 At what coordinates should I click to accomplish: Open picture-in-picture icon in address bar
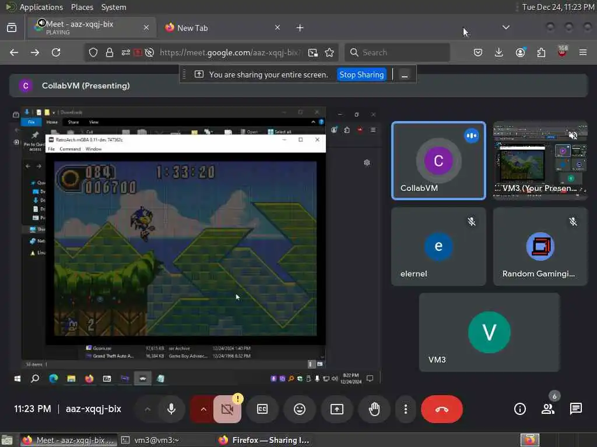coord(313,52)
